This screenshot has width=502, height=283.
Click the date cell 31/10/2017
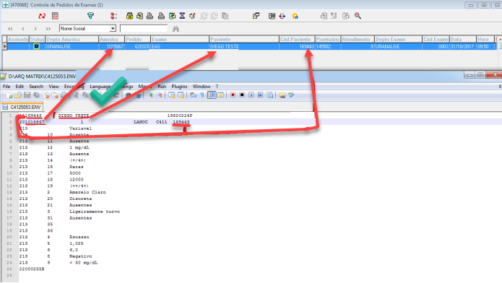462,47
